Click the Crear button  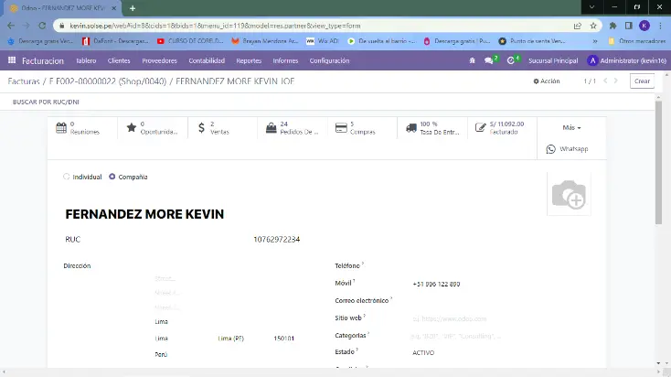point(643,81)
